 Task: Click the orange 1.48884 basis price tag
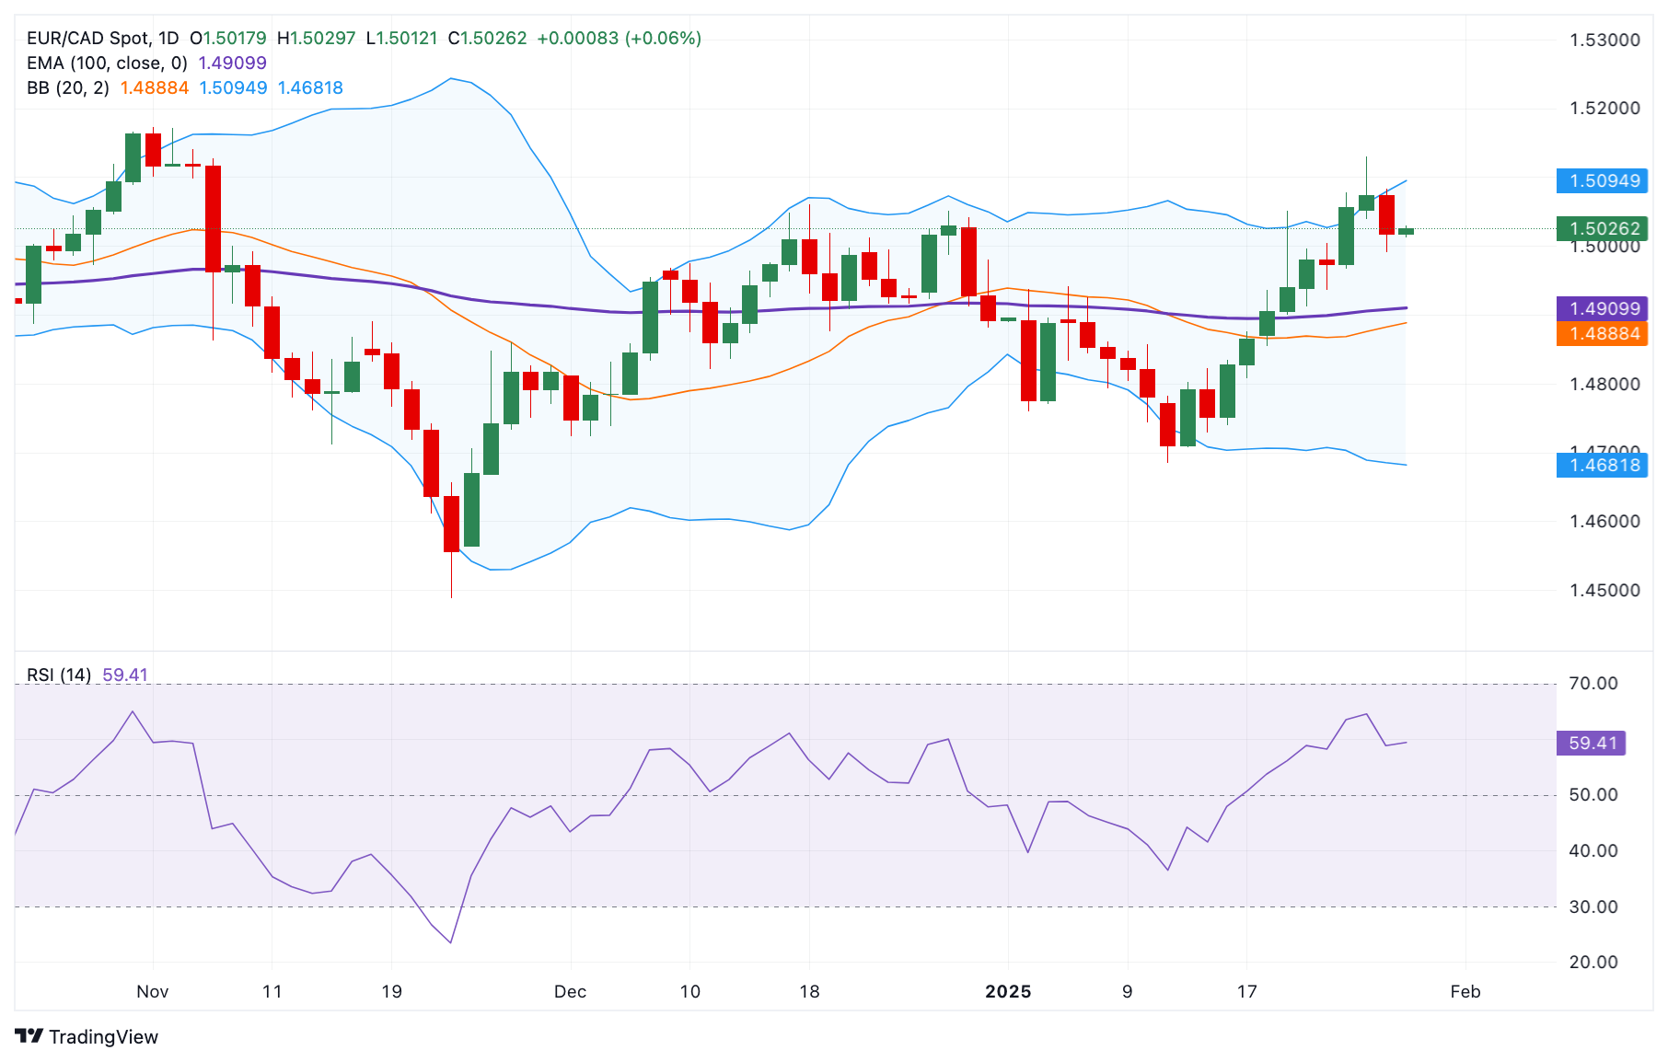[1602, 334]
